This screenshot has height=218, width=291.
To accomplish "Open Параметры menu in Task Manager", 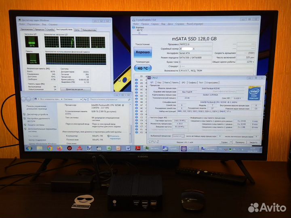I will point(34,24).
